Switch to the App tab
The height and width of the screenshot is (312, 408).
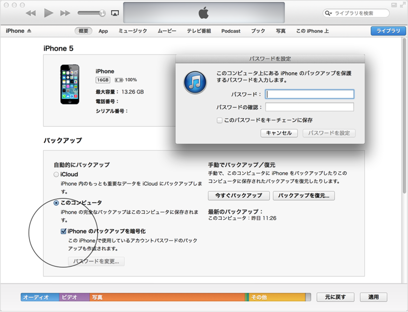tap(103, 31)
